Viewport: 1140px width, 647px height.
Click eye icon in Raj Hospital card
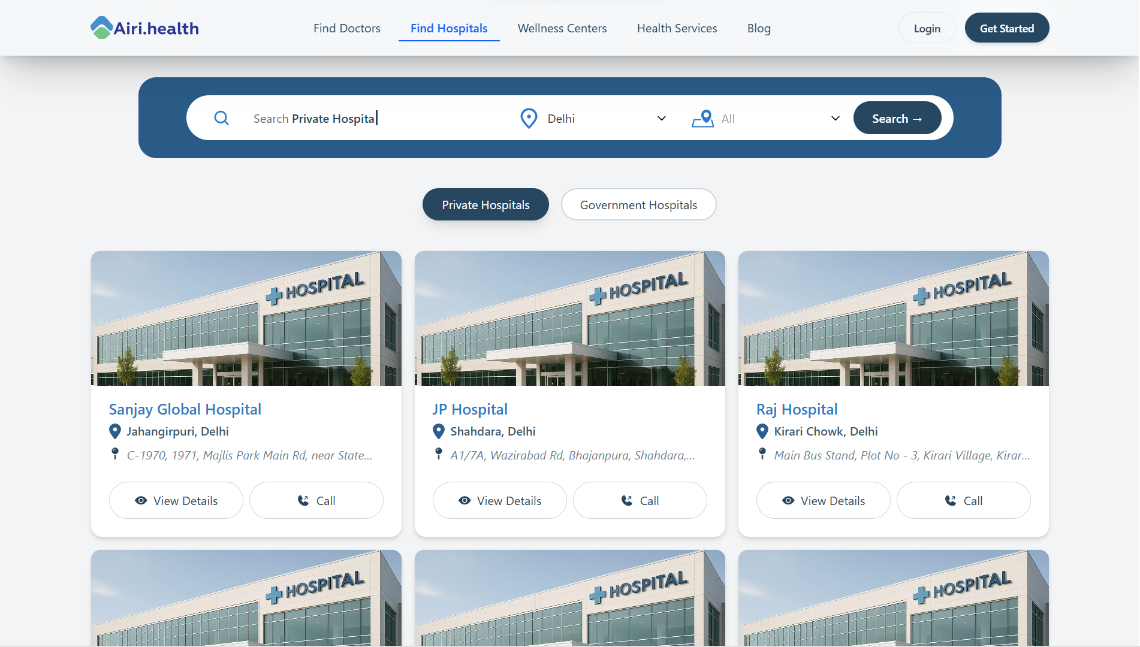point(788,500)
